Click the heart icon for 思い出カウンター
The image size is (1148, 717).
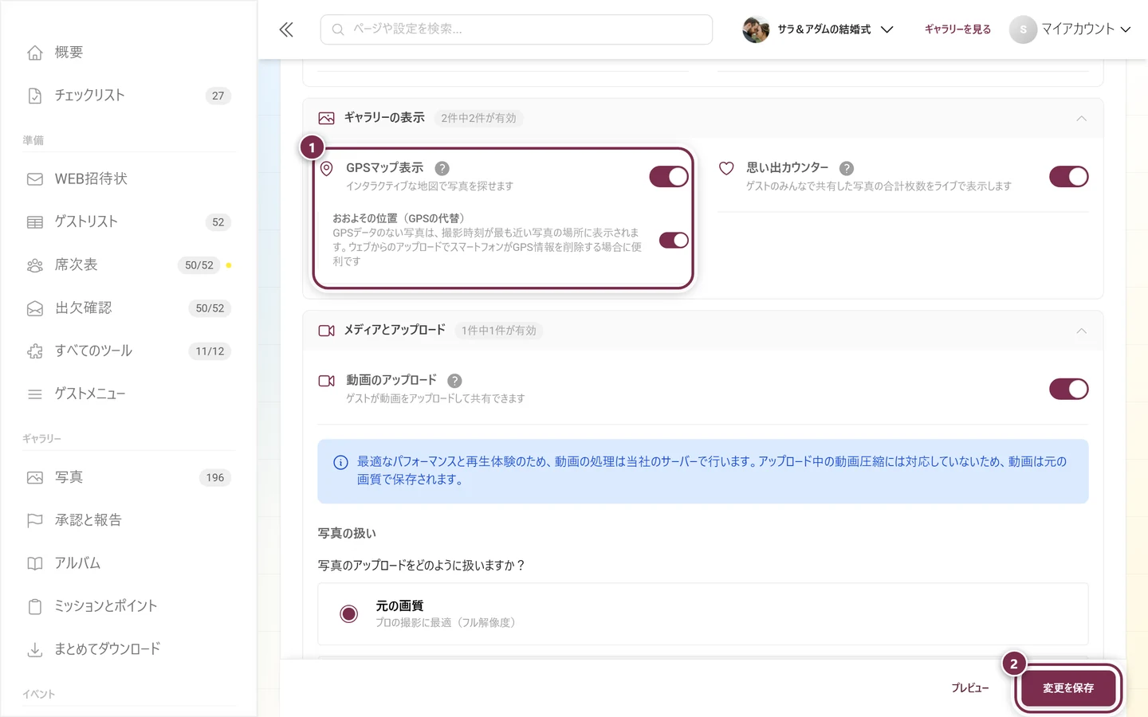pos(726,169)
